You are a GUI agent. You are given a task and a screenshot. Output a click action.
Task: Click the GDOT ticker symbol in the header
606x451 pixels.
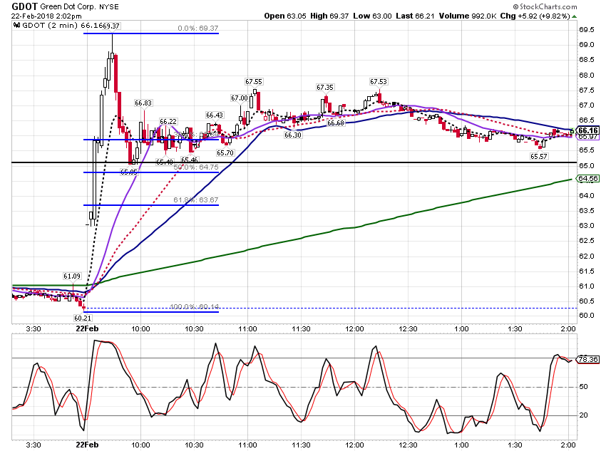pyautogui.click(x=24, y=6)
